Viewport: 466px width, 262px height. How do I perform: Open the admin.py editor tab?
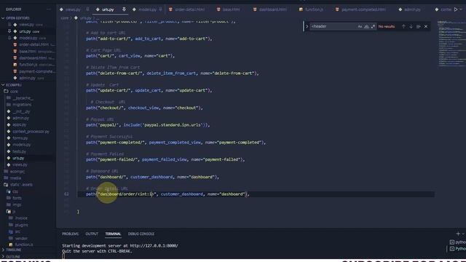(413, 9)
